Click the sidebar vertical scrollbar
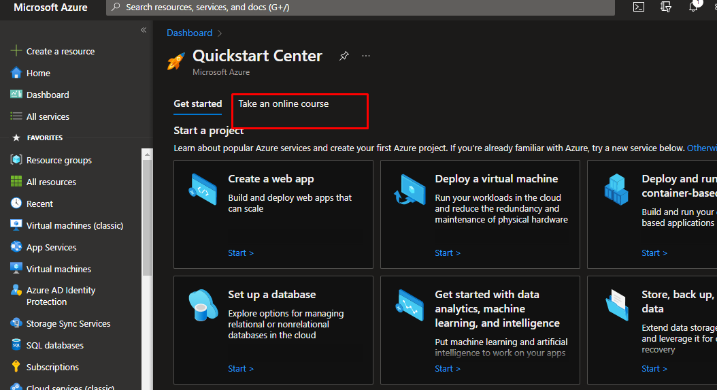Image resolution: width=717 pixels, height=390 pixels. coord(147,211)
